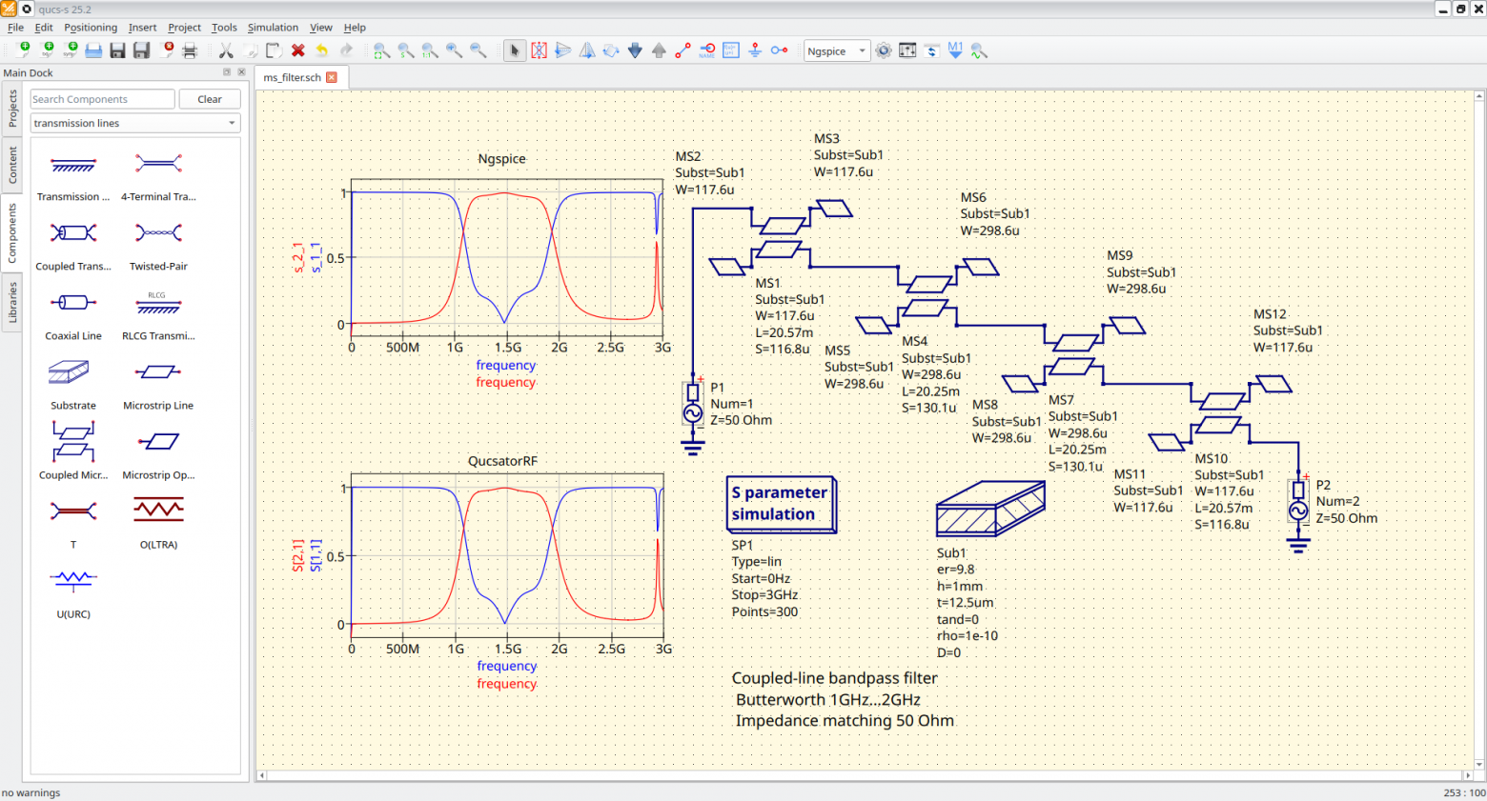This screenshot has width=1487, height=801.
Task: Insert a port symbol
Action: tap(779, 50)
